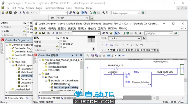Open the 选择语言 dropdown in the front window

coord(171,34)
